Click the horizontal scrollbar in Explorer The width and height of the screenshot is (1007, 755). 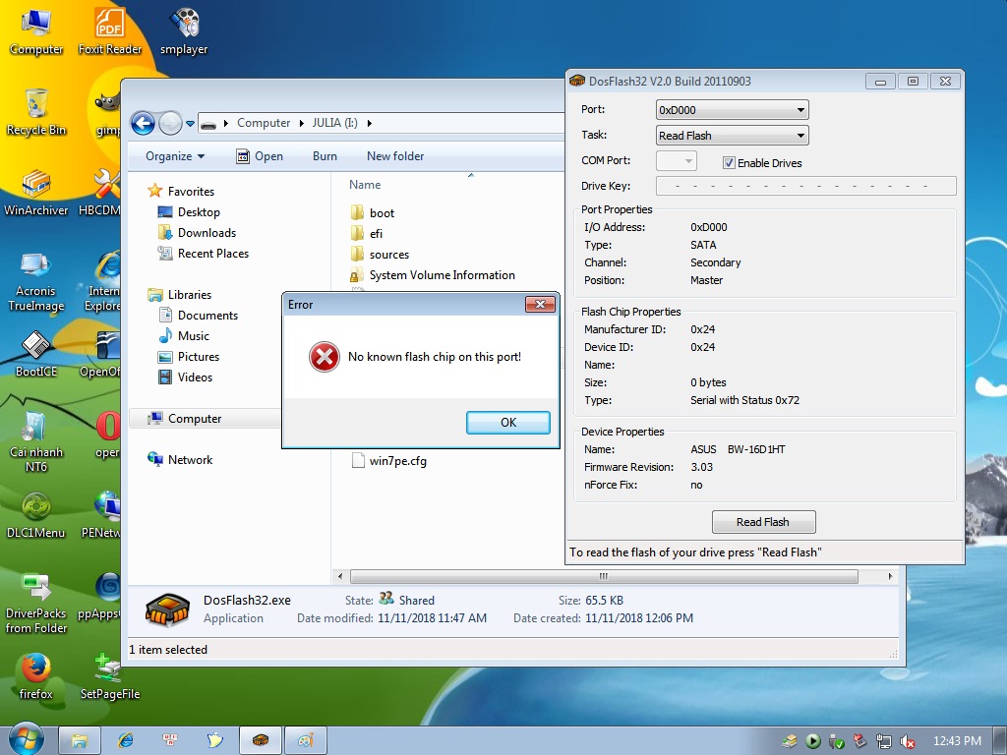tap(604, 576)
